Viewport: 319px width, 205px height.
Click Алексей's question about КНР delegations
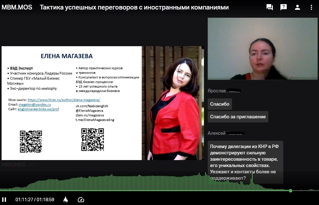[x=246, y=162]
